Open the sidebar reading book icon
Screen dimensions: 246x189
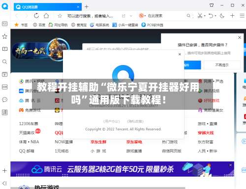click(x=4, y=49)
